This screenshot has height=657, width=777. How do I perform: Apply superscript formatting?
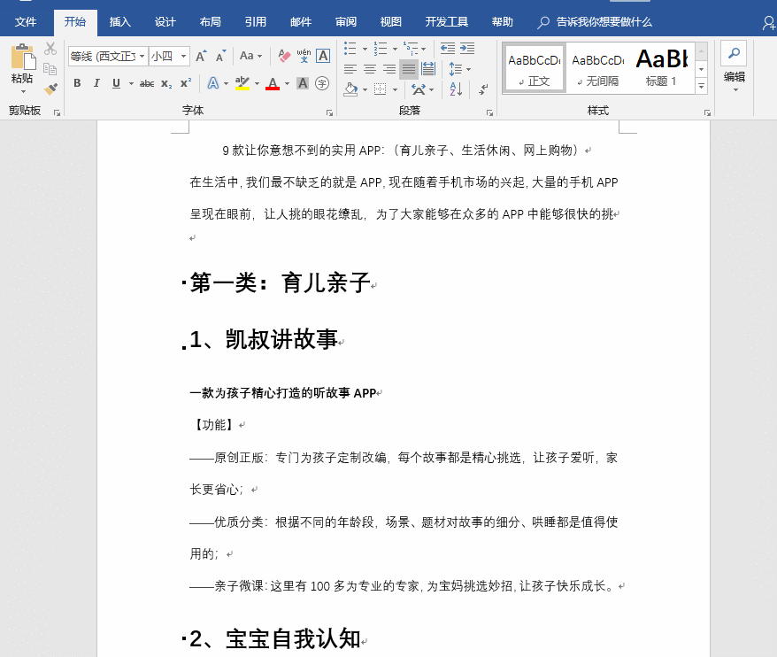pos(186,83)
